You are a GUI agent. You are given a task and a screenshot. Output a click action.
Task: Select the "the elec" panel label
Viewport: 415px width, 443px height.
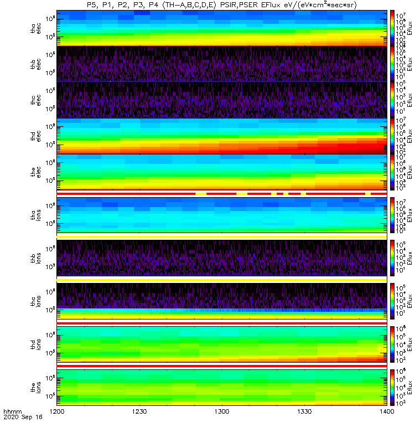click(x=35, y=172)
